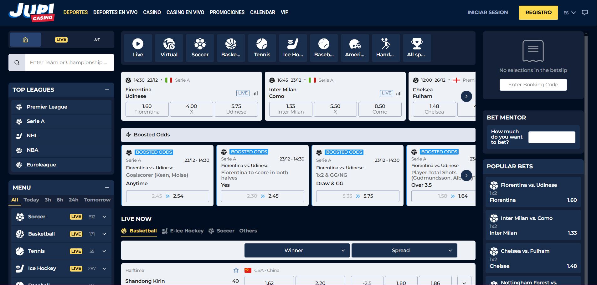Select the Others live now tab

pos(248,231)
